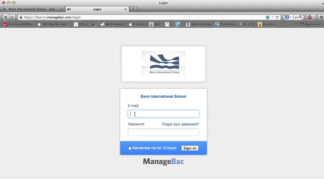Screen dimensions: 324x179
Task: Open the green arrow bookmark icon
Action: 167,24
